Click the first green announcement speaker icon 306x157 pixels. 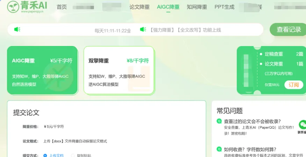17,29
